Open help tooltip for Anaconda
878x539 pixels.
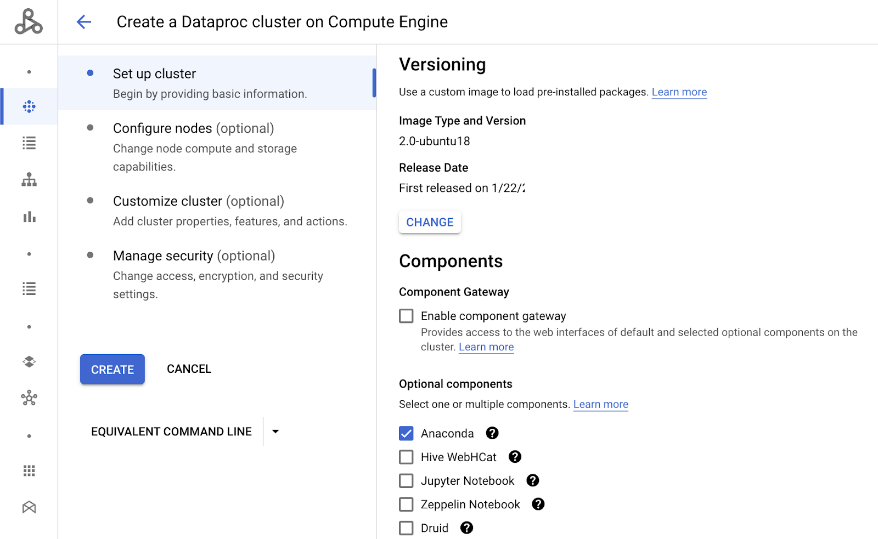(x=492, y=433)
